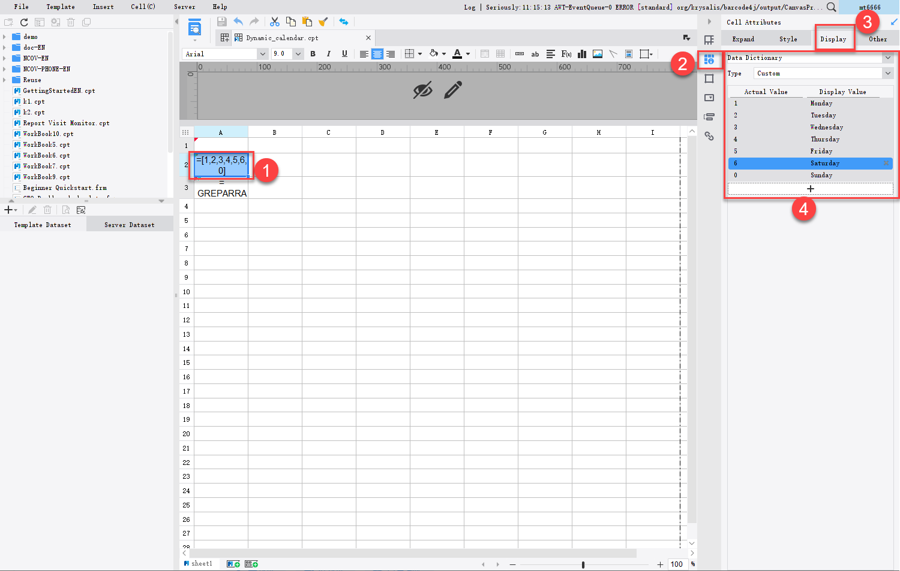Expand the NCOV-EN folder
The width and height of the screenshot is (900, 571).
tap(5, 58)
